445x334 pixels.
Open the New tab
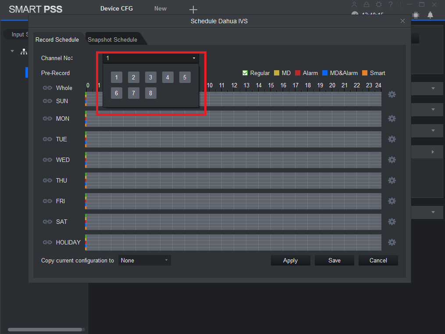click(160, 8)
